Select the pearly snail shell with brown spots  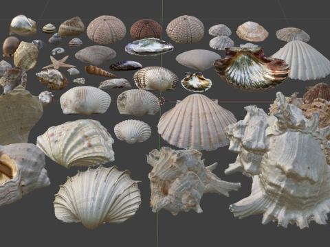[x=52, y=78]
